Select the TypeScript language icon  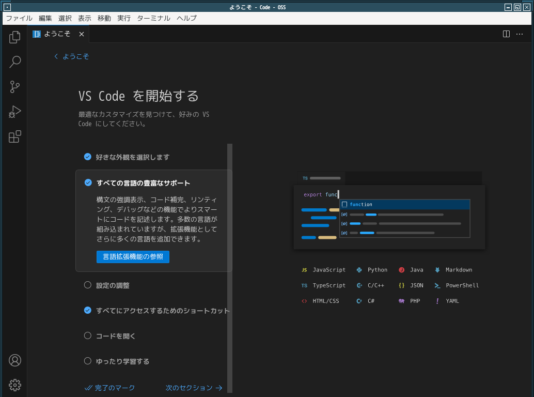[304, 285]
